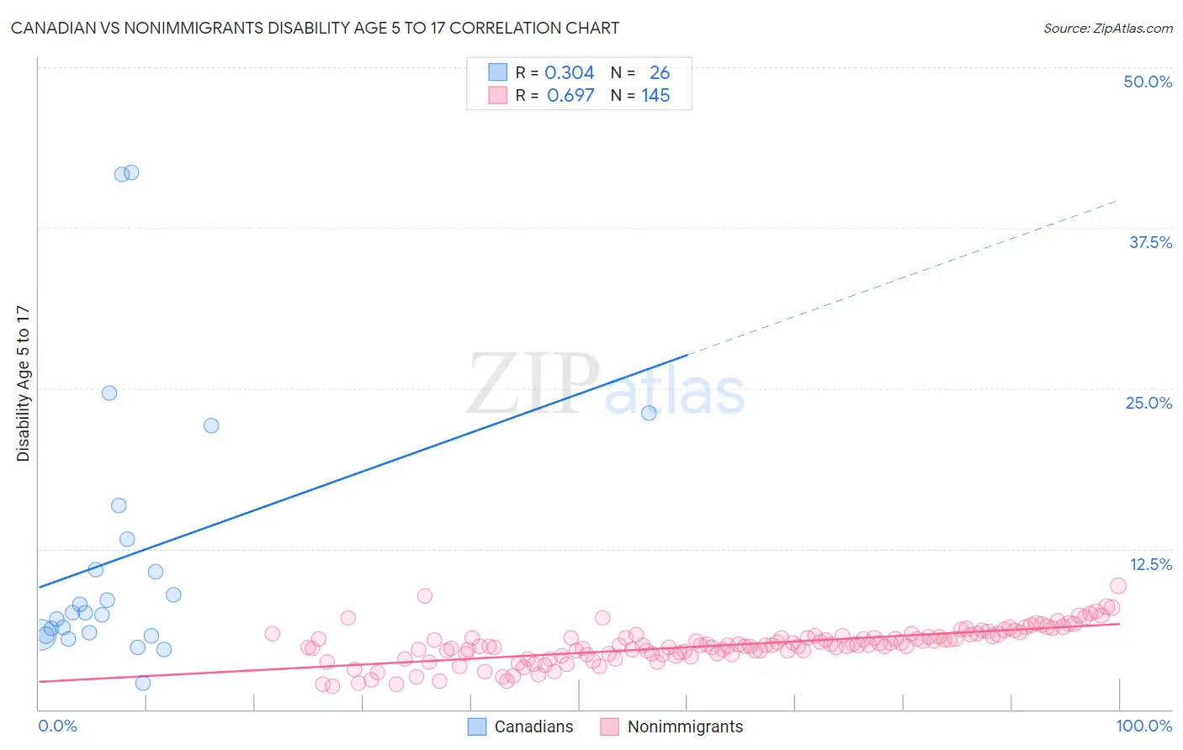This screenshot has height=750, width=1183.
Task: Click the ZIPatlas watermark logo
Action: pos(606,383)
